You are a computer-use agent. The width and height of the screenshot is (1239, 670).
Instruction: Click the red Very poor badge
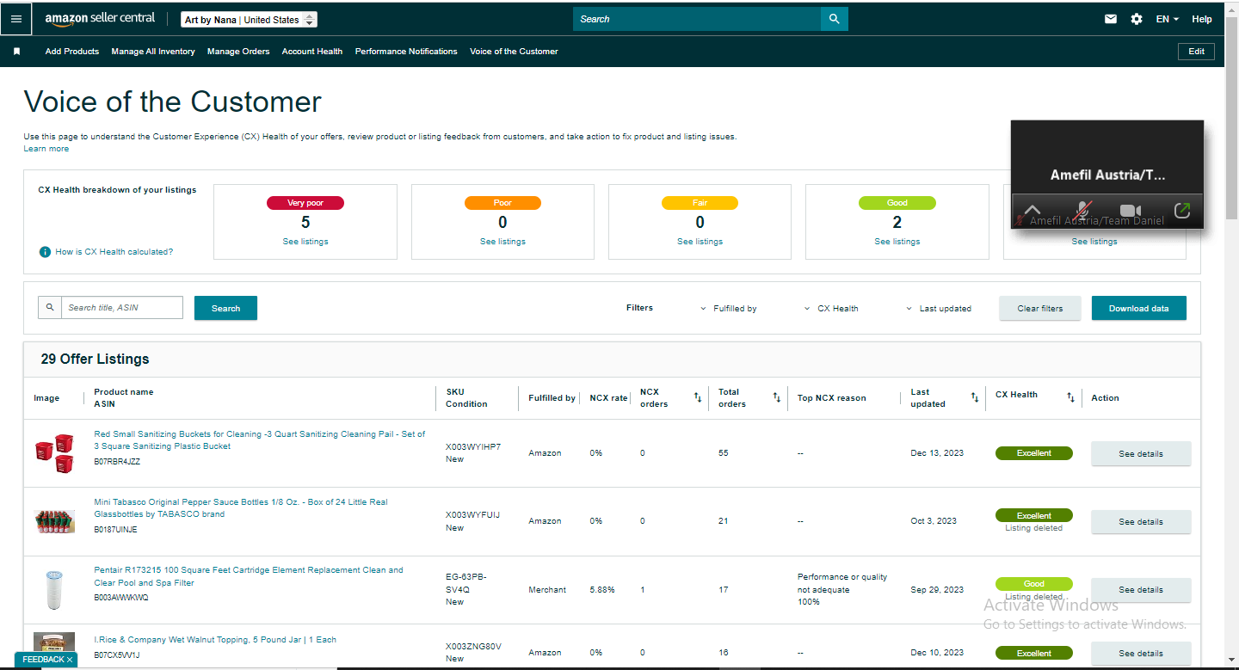click(x=305, y=203)
